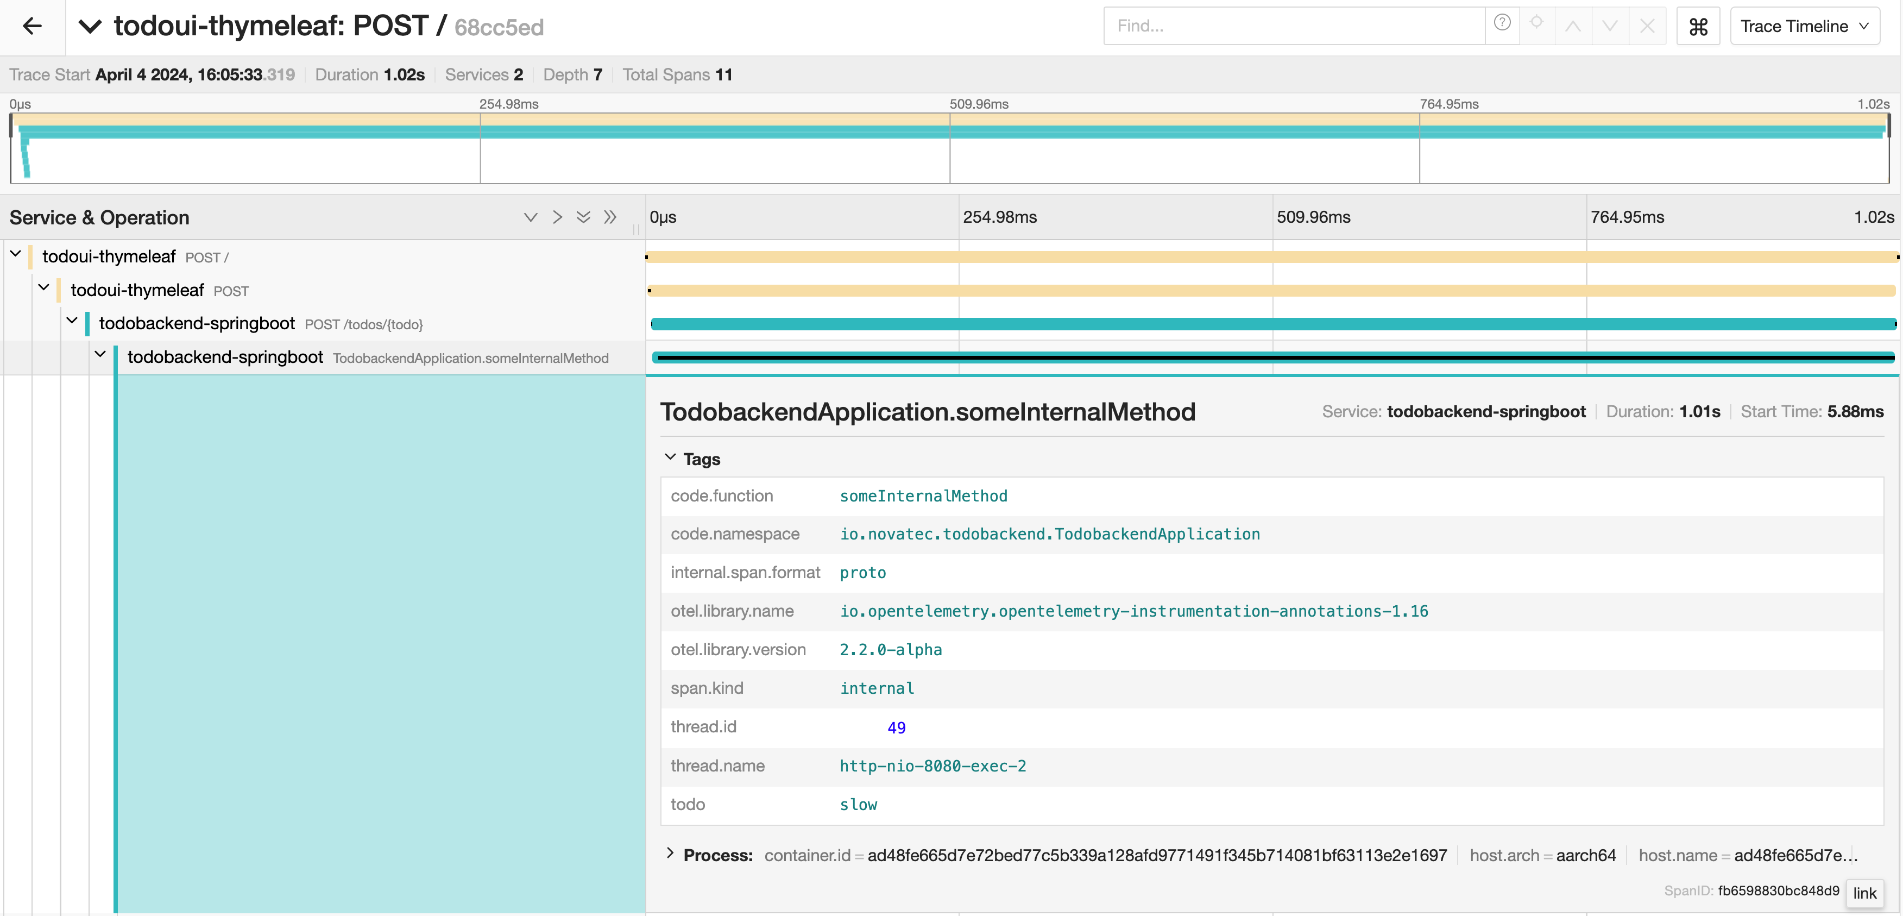Select the TodobackendApplication.someInternalMethod row
The image size is (1903, 916).
tap(368, 358)
